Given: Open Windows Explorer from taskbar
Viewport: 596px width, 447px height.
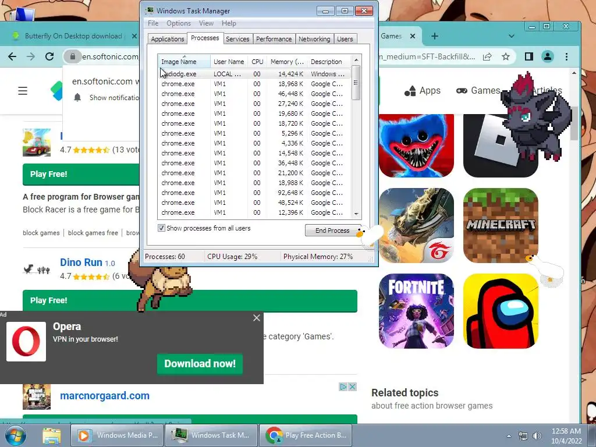Looking at the screenshot, I should pyautogui.click(x=52, y=435).
